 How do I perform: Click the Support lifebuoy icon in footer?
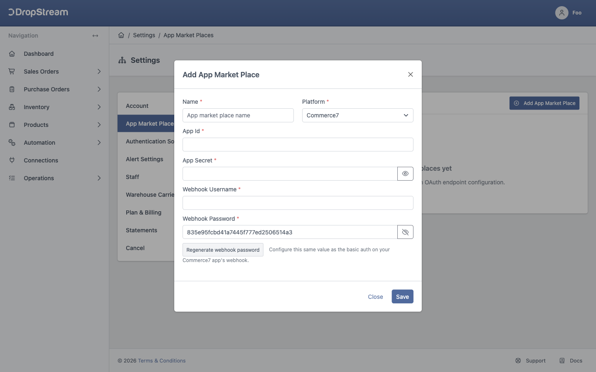(x=518, y=361)
